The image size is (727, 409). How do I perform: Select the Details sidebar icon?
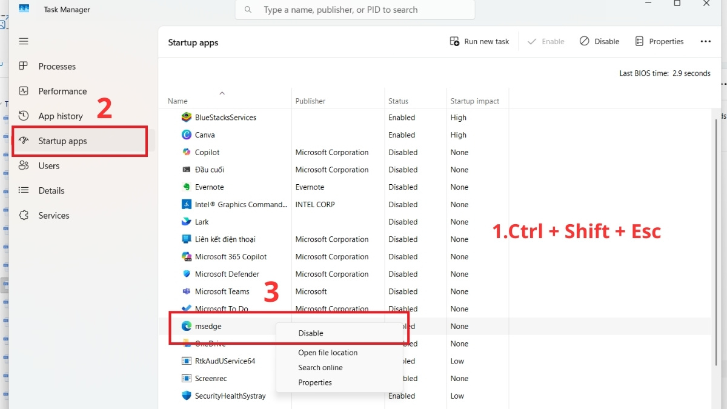[x=23, y=190]
